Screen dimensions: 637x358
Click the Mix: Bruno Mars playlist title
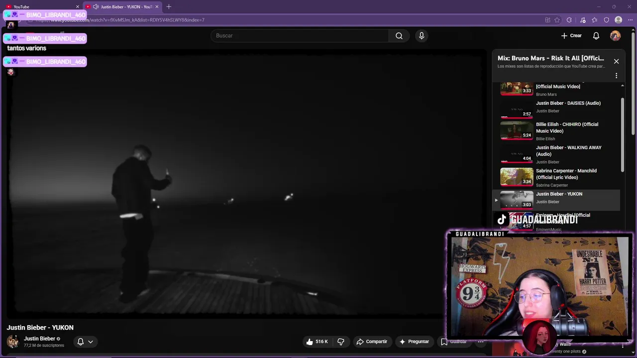click(x=551, y=58)
